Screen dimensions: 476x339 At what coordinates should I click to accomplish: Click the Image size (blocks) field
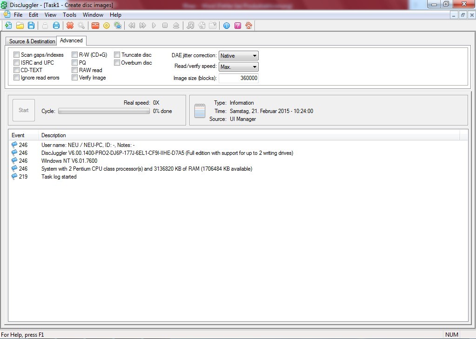[x=239, y=78]
